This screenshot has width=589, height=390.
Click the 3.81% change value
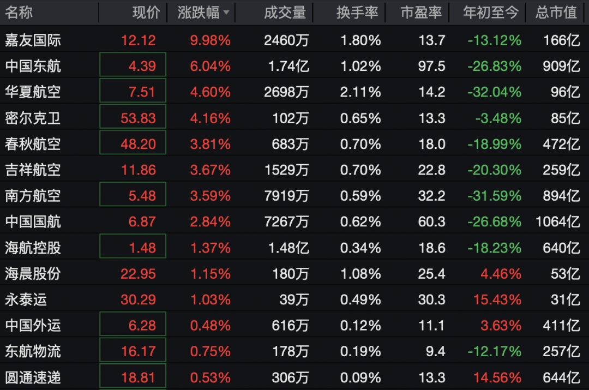coord(211,144)
